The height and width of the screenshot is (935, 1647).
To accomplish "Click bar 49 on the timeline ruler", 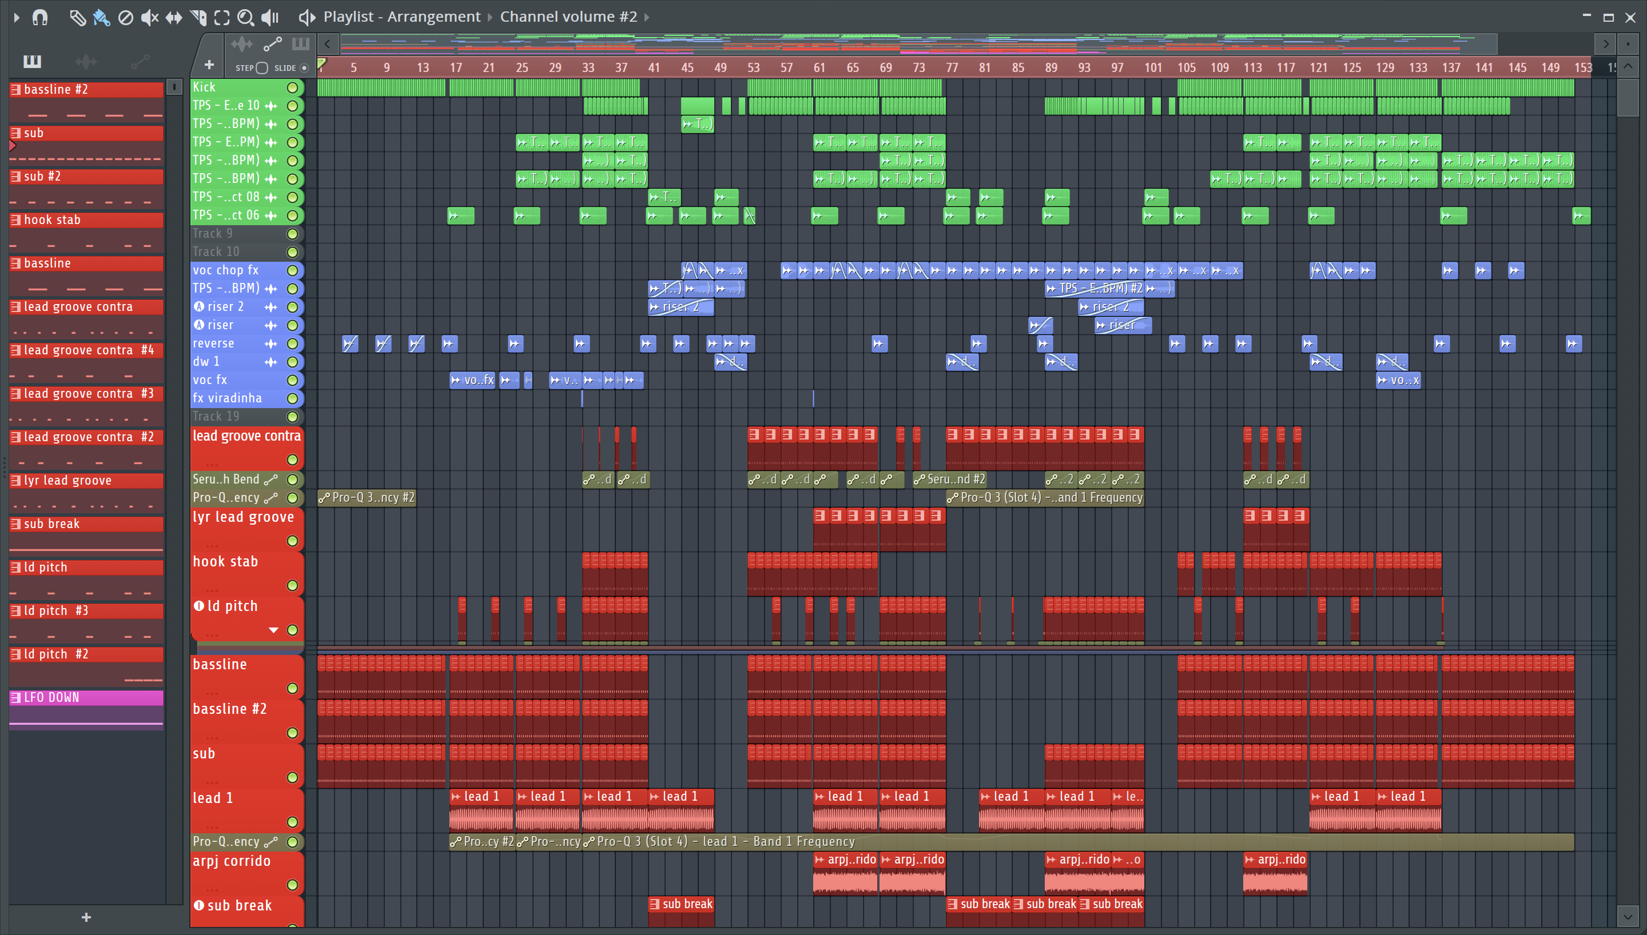I will click(x=720, y=67).
